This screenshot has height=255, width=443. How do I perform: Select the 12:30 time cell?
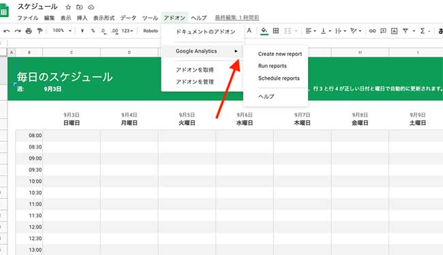[35, 239]
